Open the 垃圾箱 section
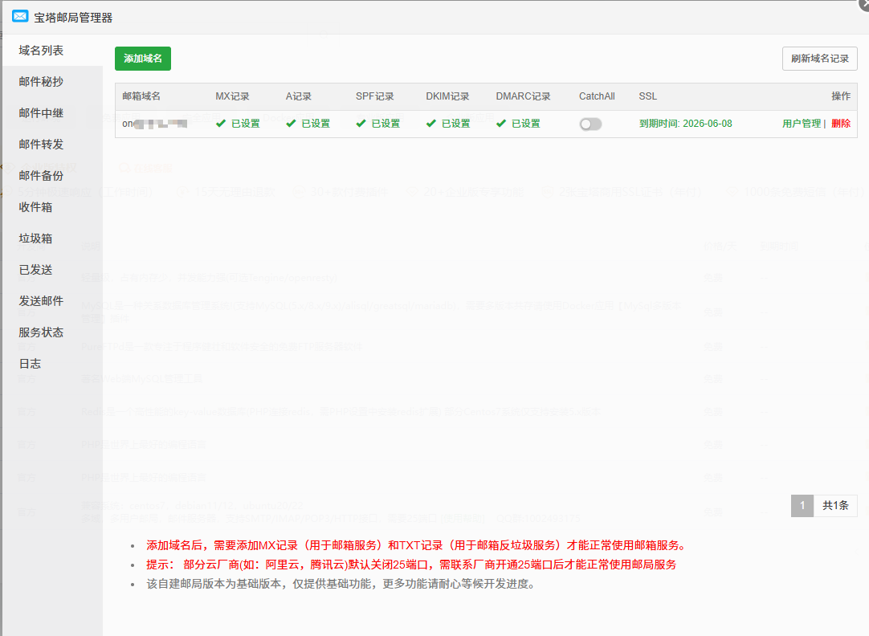The height and width of the screenshot is (636, 869). pyautogui.click(x=35, y=238)
